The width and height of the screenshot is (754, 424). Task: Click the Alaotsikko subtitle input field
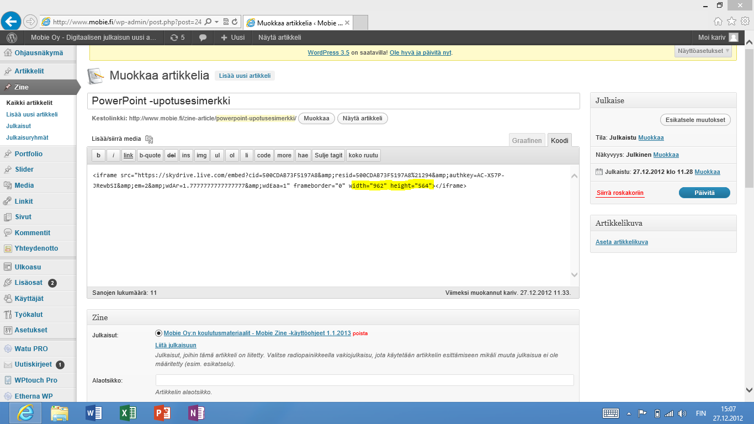coord(364,380)
